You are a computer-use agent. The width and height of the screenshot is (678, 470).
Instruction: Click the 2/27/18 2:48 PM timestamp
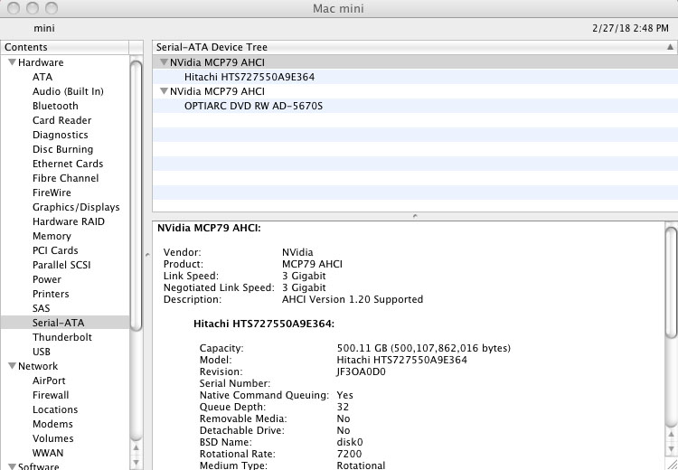630,28
